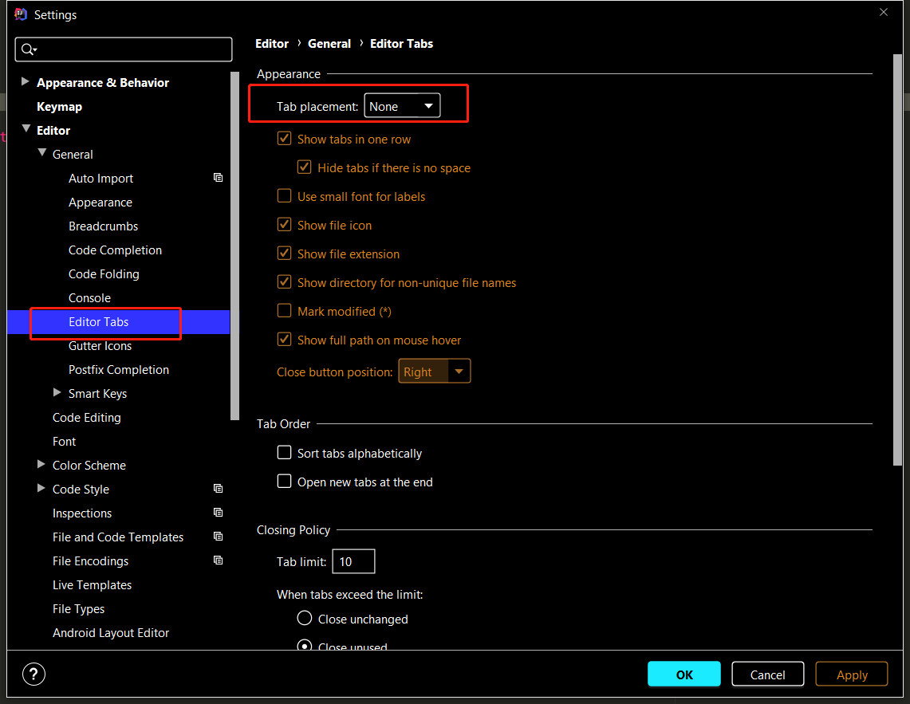910x704 pixels.
Task: Expand the Smart Keys tree node
Action: click(57, 393)
